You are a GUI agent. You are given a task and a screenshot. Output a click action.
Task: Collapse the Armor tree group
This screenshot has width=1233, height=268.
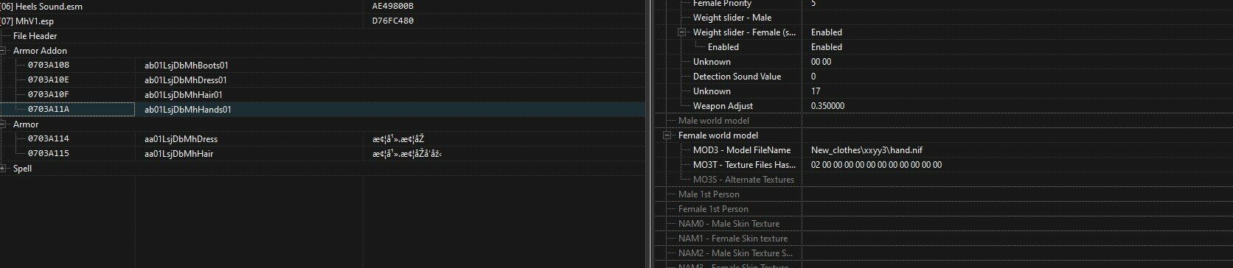[4, 124]
